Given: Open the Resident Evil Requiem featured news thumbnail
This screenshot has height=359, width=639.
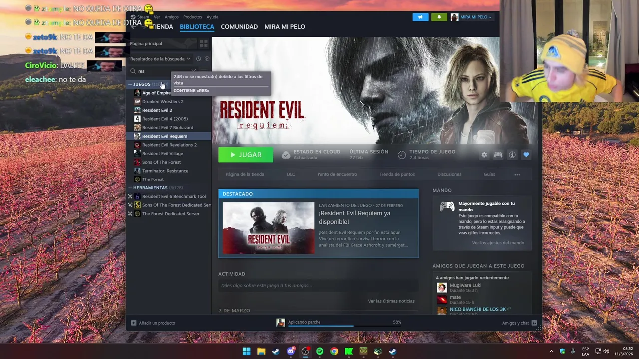Looking at the screenshot, I should point(268,228).
